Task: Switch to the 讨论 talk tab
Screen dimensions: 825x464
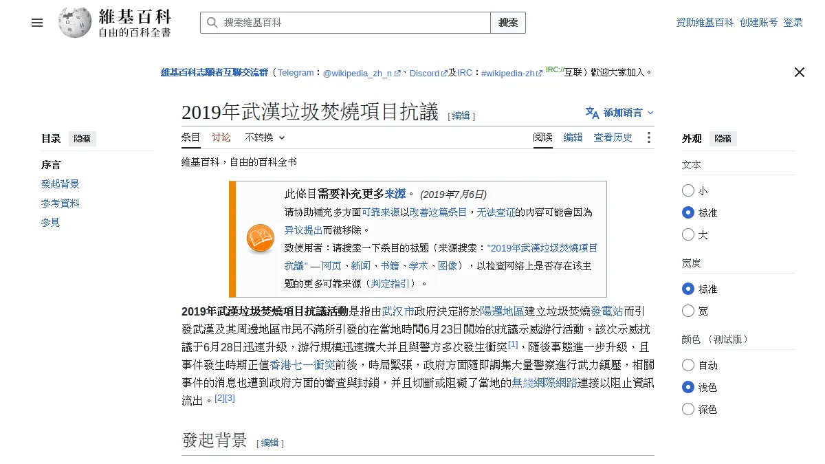Action: (221, 137)
